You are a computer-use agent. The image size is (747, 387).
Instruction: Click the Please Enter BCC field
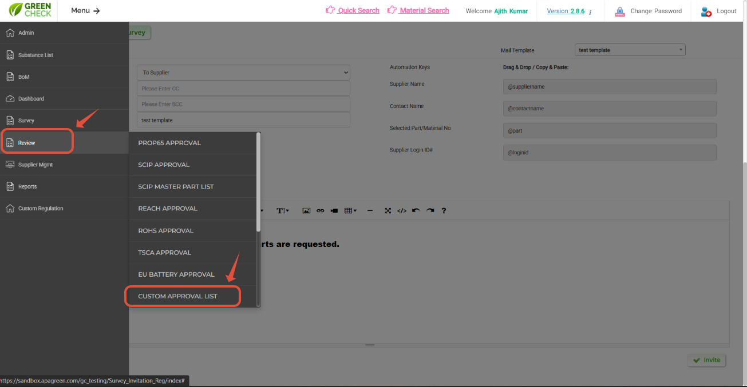tap(243, 104)
